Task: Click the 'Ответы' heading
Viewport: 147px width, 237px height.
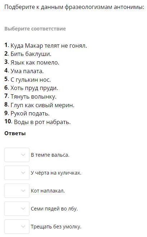Action: pos(15,133)
